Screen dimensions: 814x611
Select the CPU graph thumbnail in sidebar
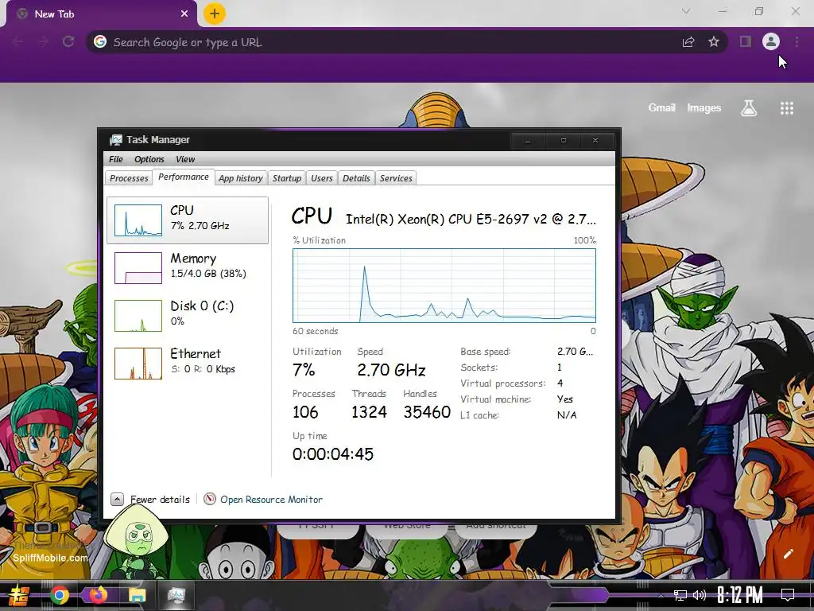pyautogui.click(x=138, y=220)
